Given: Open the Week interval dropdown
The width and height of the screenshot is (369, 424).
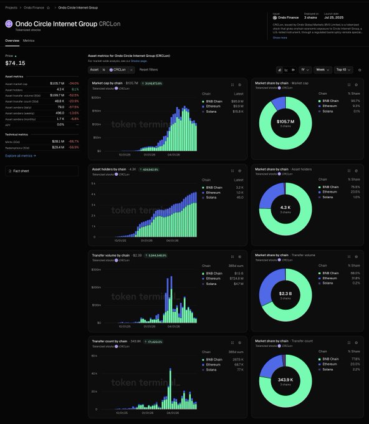Looking at the screenshot, I should coord(322,70).
